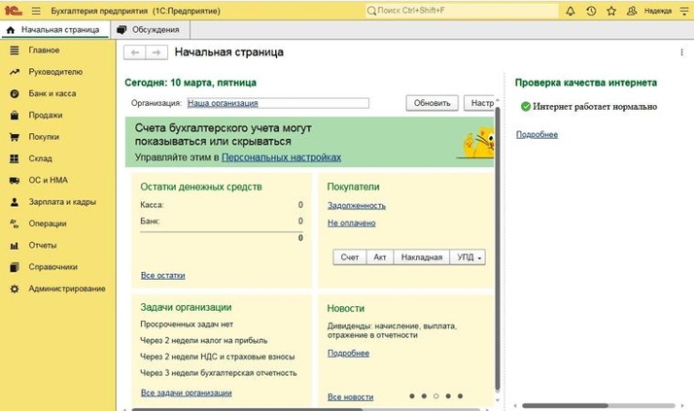The image size is (694, 411).
Task: Go to Склад section in sidebar
Action: point(40,158)
